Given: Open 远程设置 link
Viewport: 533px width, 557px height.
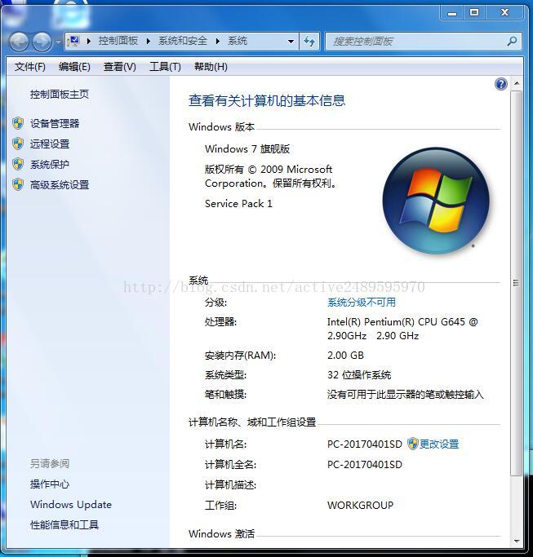Looking at the screenshot, I should click(50, 144).
